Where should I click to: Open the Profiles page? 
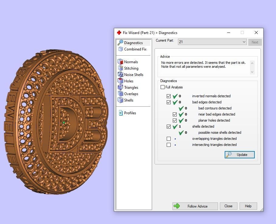click(x=130, y=113)
